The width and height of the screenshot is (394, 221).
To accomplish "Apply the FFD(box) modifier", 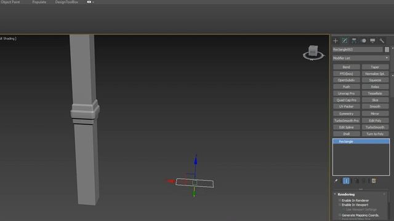I will (346, 74).
